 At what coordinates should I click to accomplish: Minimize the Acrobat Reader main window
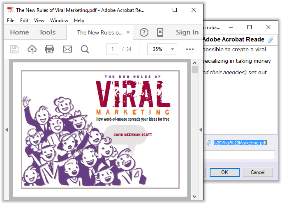pos(156,10)
